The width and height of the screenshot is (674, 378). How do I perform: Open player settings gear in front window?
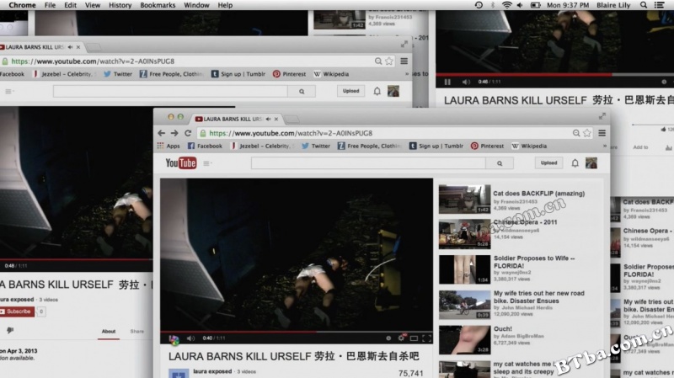tap(401, 338)
